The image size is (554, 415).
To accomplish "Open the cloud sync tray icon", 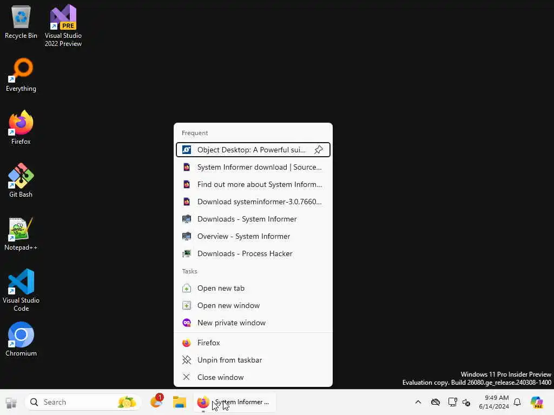I will click(x=436, y=402).
